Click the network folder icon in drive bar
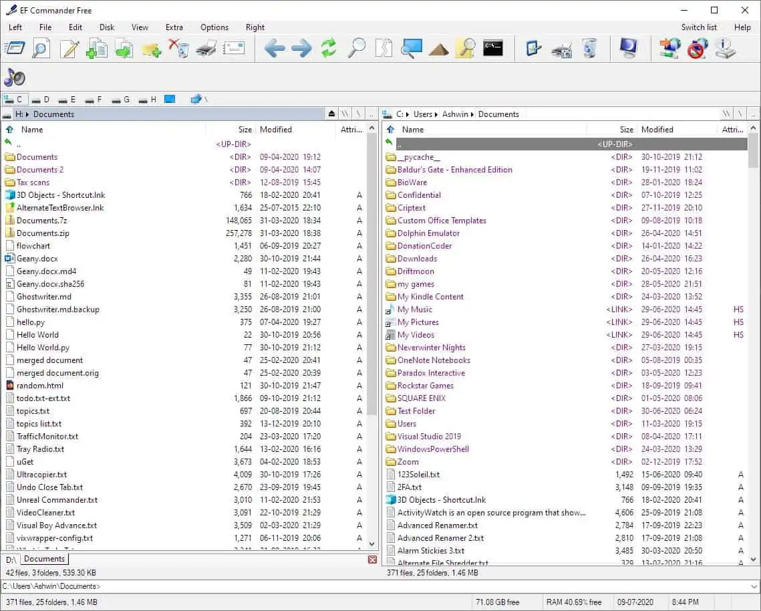Screen dimensions: 761x611 pyautogui.click(x=196, y=99)
